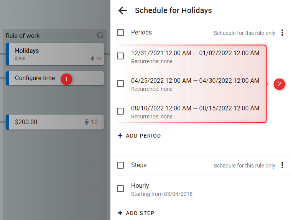Screen dimensions: 291x220
Task: Click the person icon on the Holidays card
Action: pos(92,59)
